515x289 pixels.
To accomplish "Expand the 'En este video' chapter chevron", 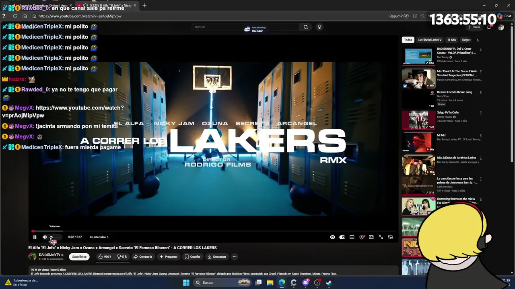I will (107, 237).
